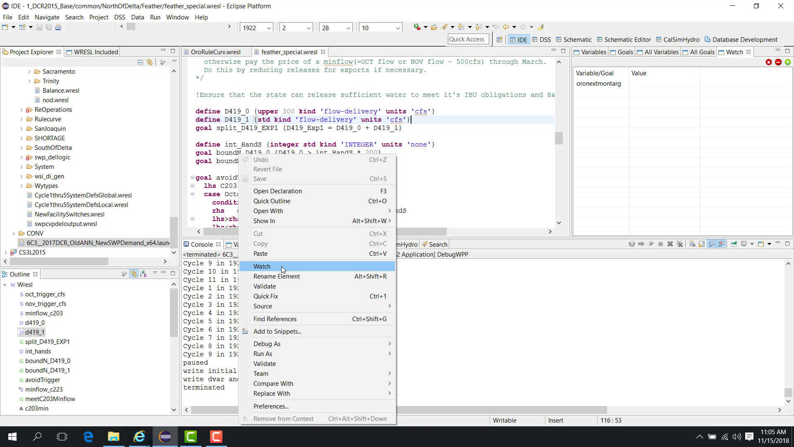Click Clear Console icon
The width and height of the screenshot is (794, 447).
[x=692, y=244]
